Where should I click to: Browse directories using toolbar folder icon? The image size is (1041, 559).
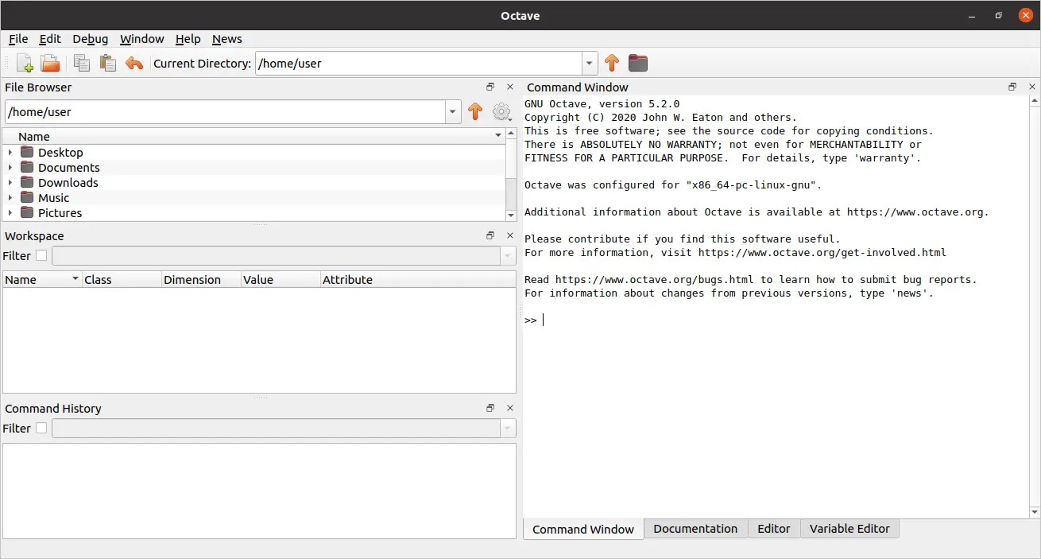pos(638,63)
